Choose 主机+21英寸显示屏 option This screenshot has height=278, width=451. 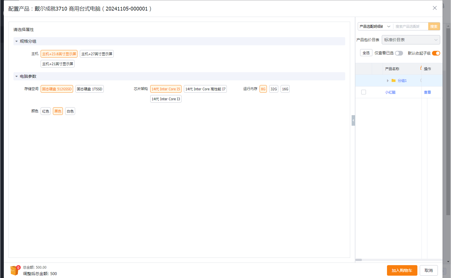(58, 64)
